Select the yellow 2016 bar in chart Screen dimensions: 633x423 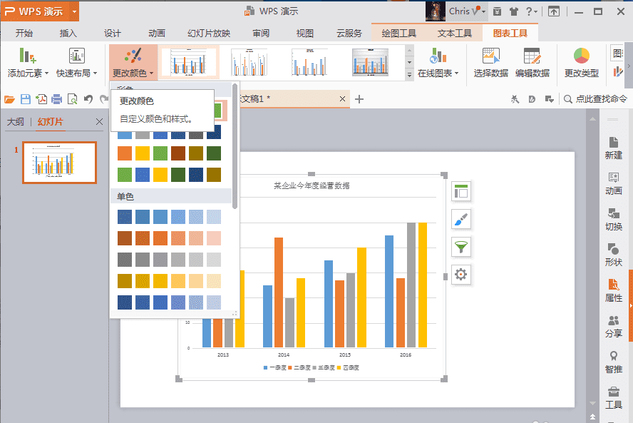[422, 285]
